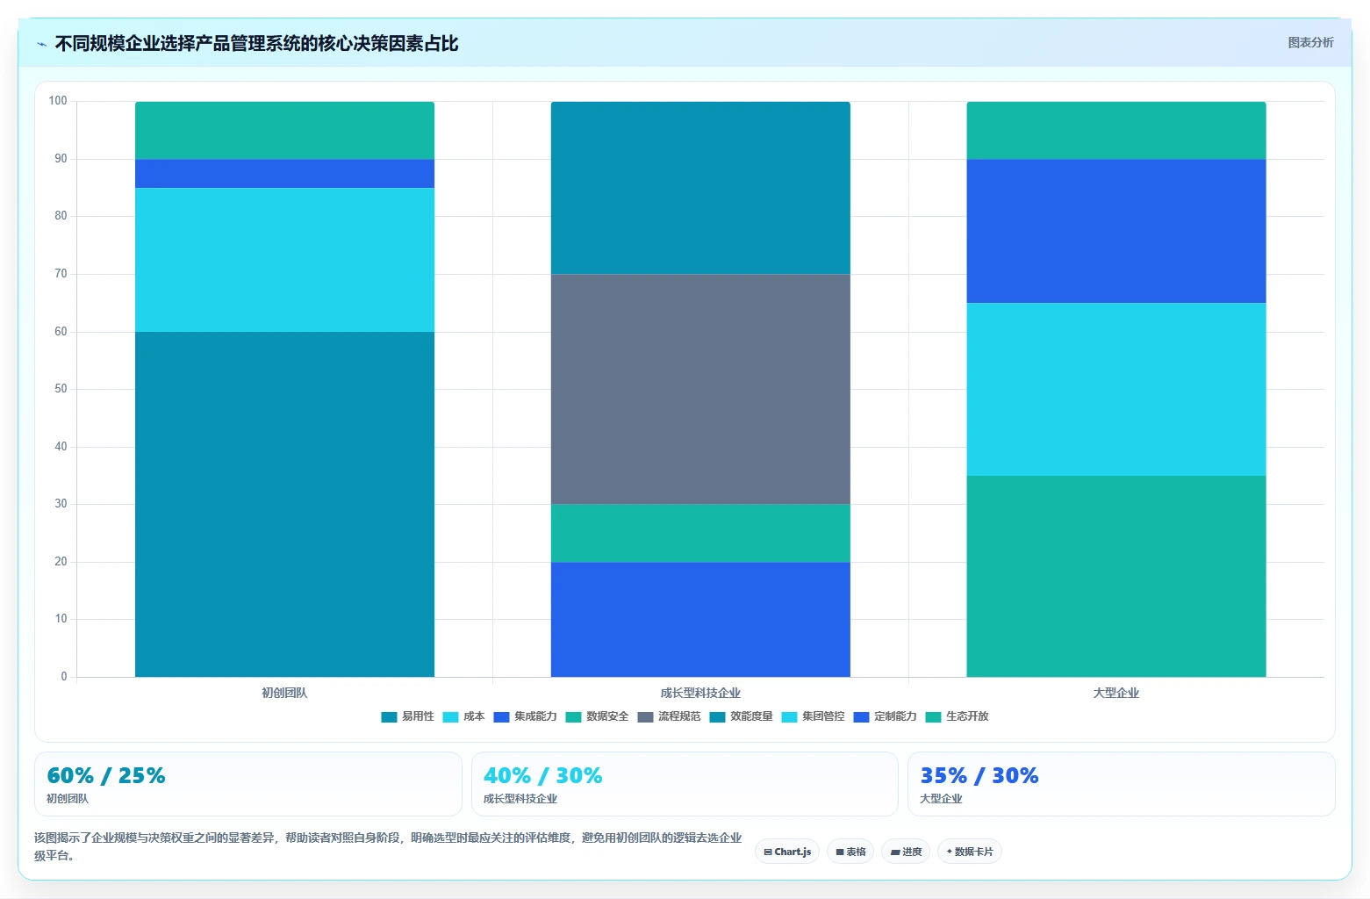Select the green top segment of 初创团队 bar
The width and height of the screenshot is (1370, 899).
(x=284, y=131)
